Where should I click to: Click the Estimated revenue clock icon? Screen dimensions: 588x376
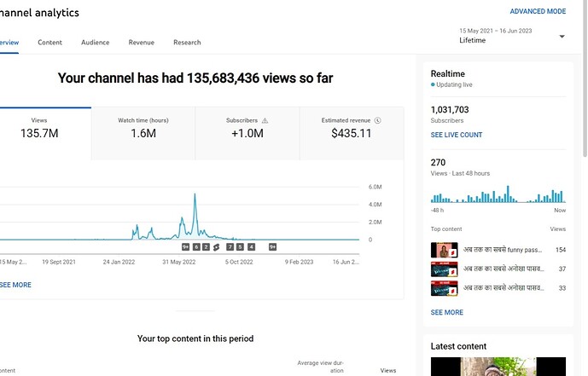377,120
